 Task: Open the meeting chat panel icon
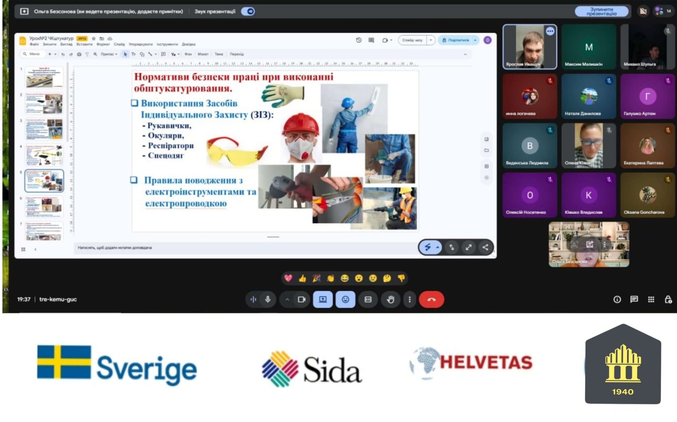[x=634, y=299]
